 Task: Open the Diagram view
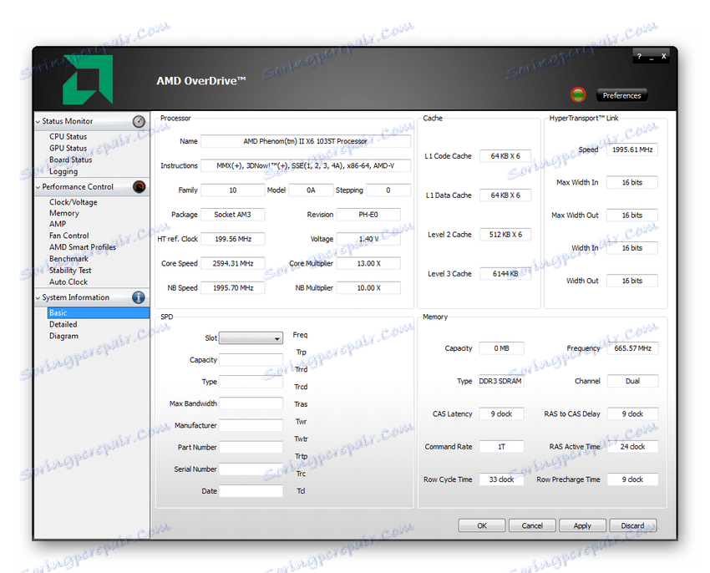pyautogui.click(x=63, y=336)
